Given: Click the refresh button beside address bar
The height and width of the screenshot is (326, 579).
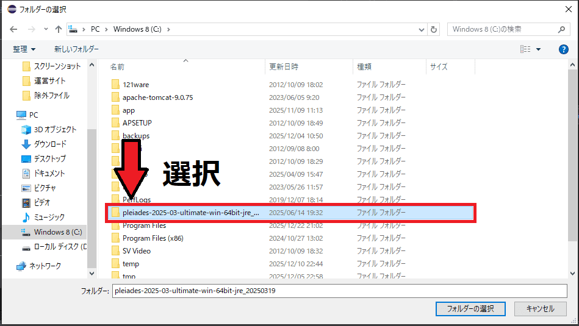Looking at the screenshot, I should (434, 29).
